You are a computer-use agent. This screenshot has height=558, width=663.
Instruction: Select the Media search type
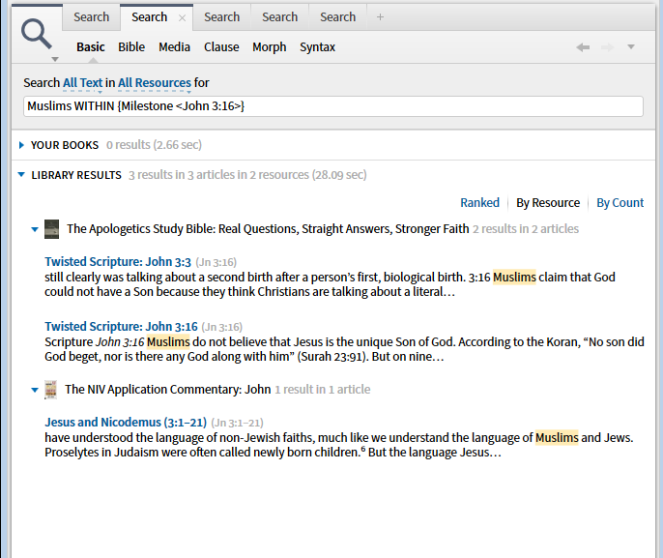coord(174,47)
